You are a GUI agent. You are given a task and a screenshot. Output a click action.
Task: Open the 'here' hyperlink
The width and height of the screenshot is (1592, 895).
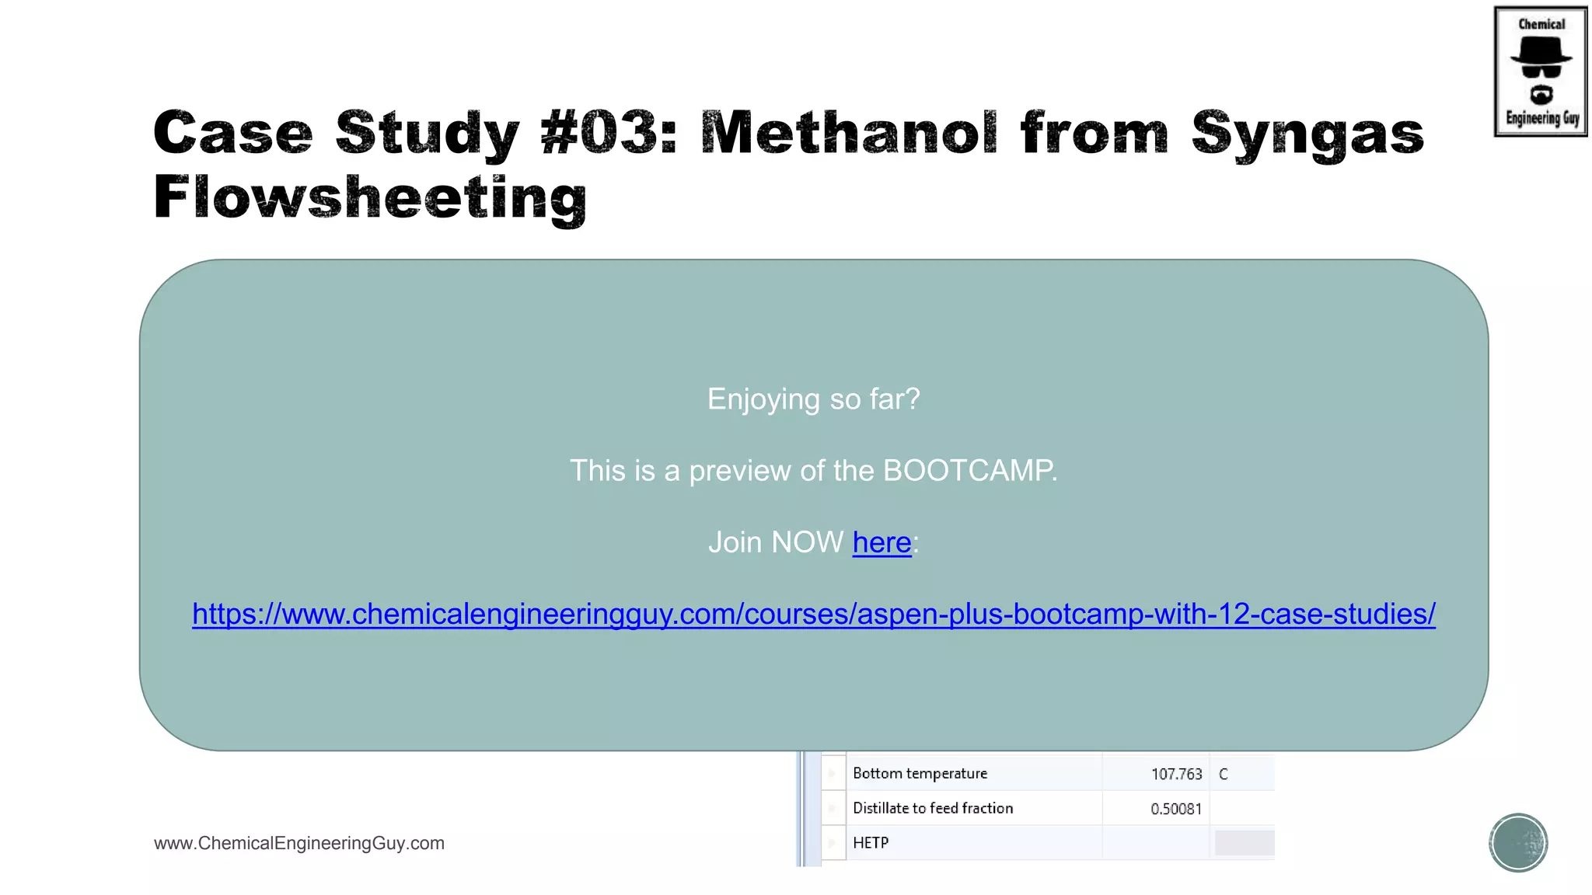pos(882,542)
